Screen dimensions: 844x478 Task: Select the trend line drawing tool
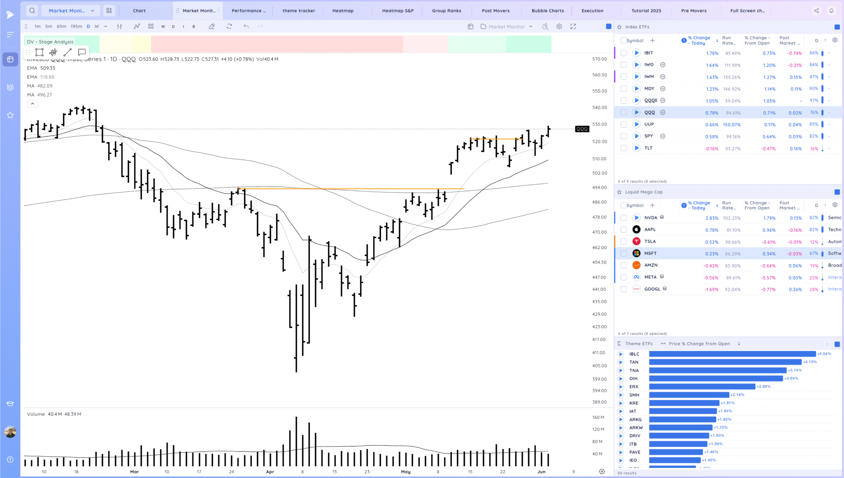[68, 52]
